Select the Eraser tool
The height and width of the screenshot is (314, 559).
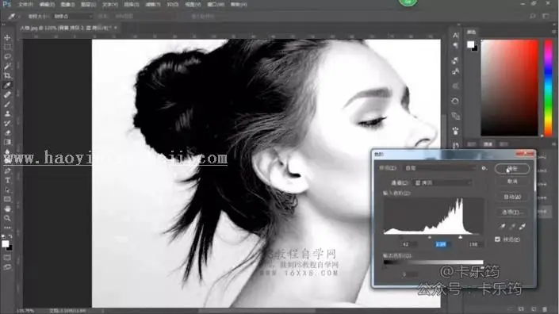pyautogui.click(x=7, y=133)
